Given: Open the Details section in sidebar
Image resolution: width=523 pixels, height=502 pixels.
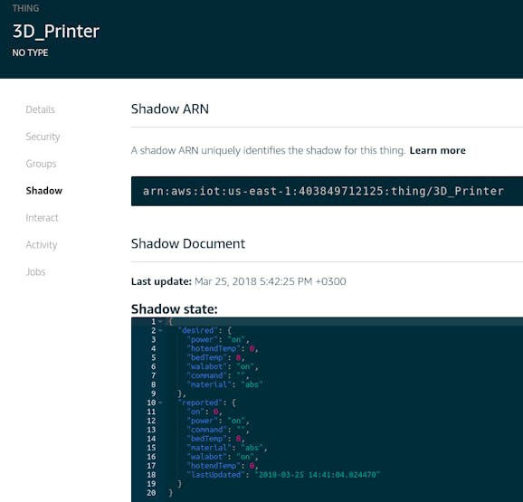Looking at the screenshot, I should (x=40, y=109).
